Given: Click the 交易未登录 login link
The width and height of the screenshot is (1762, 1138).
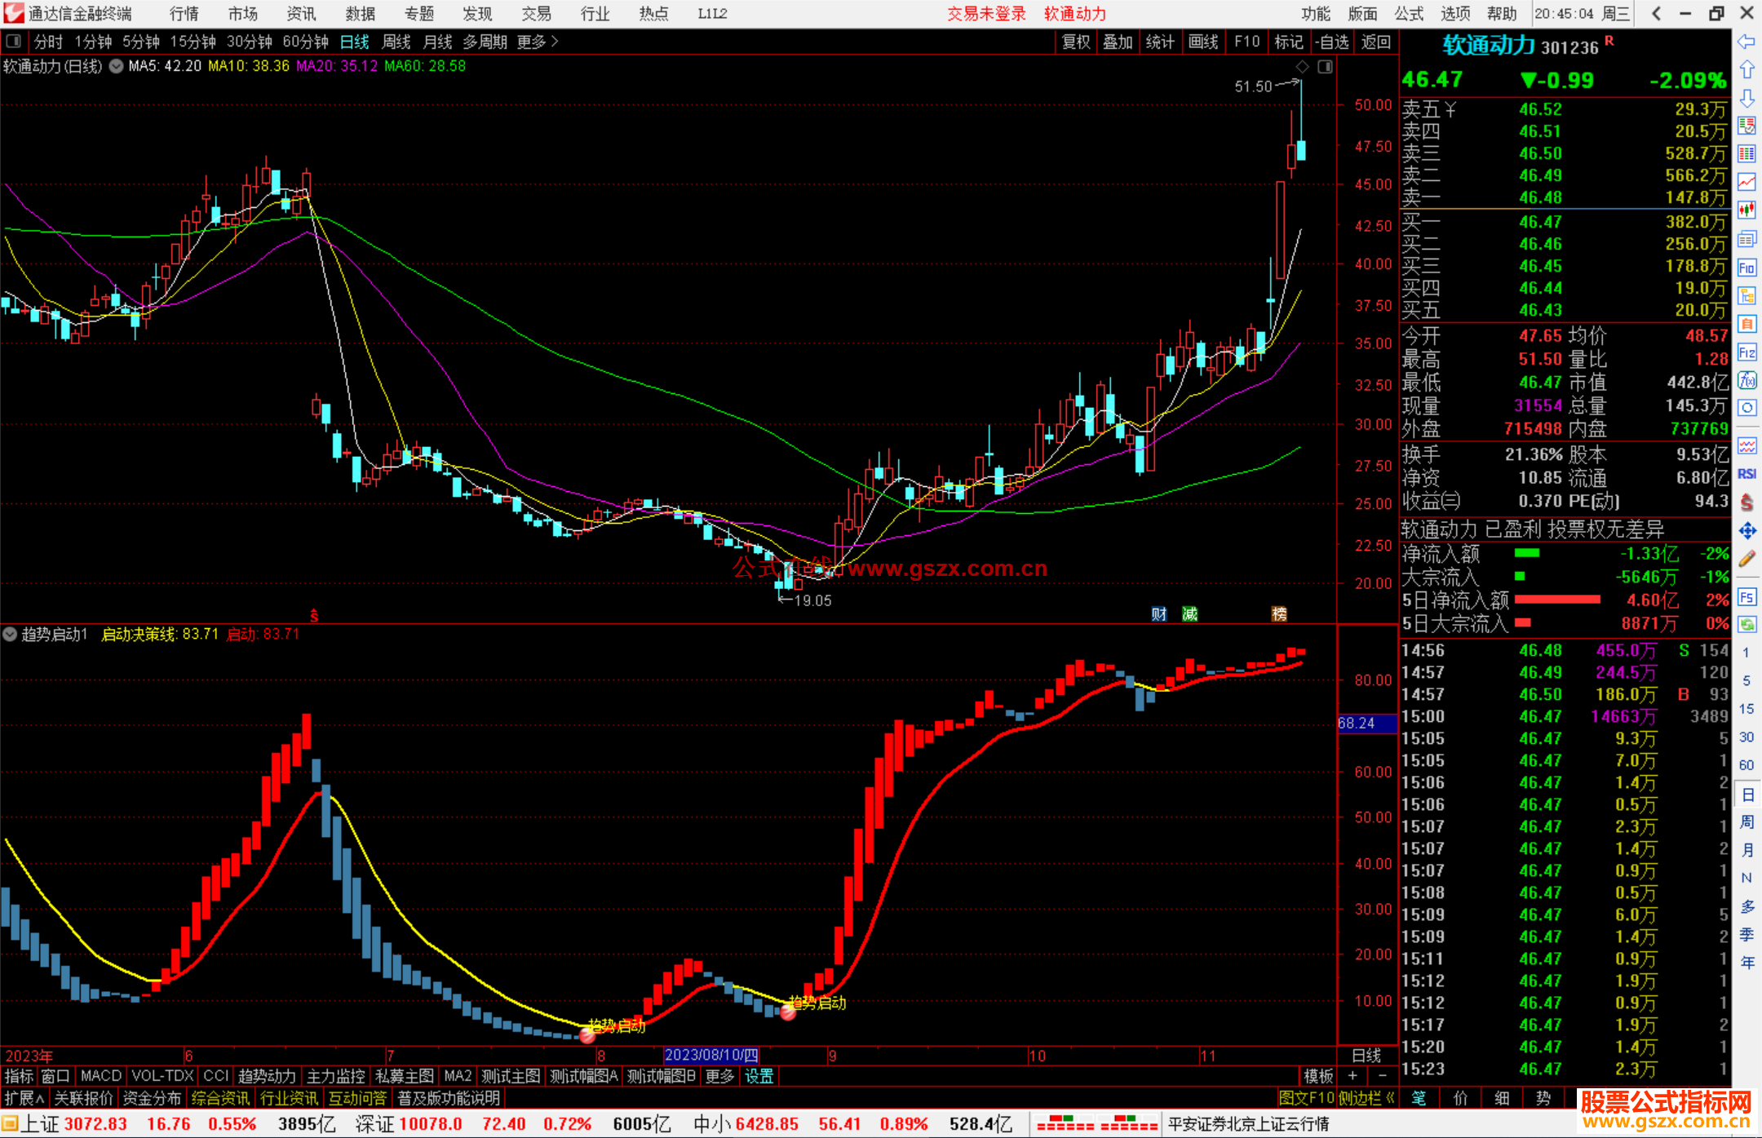Looking at the screenshot, I should [985, 14].
